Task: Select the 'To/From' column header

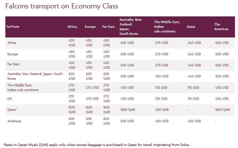Action: tap(13, 27)
